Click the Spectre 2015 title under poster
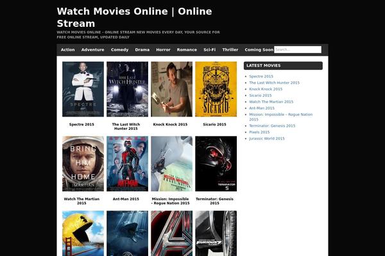Image resolution: width=385 pixels, height=256 pixels. pyautogui.click(x=81, y=124)
